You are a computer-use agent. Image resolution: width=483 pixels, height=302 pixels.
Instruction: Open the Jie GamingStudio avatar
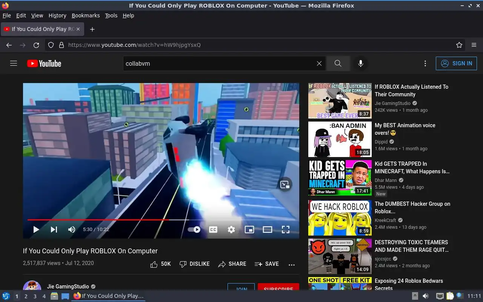32,286
